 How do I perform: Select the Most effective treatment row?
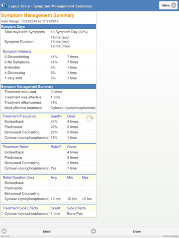tap(48, 108)
